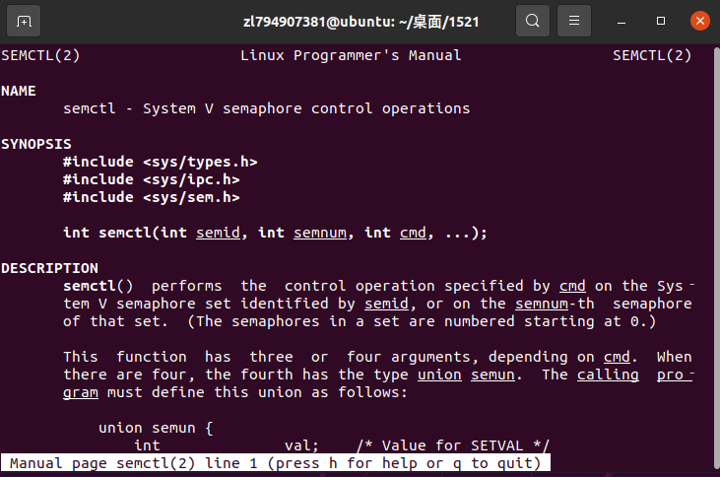Click the left SEMCTL(2) header
Image resolution: width=720 pixels, height=477 pixels.
pos(40,55)
